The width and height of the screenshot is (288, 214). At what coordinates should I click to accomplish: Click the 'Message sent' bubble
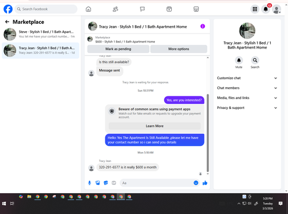[x=109, y=70]
